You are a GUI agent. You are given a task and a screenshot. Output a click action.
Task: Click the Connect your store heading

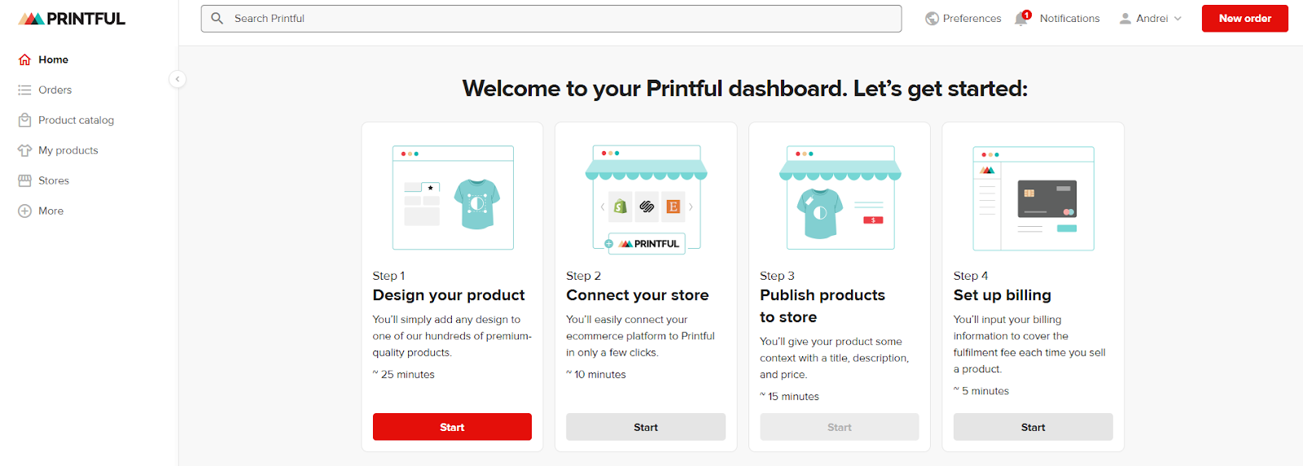(638, 295)
